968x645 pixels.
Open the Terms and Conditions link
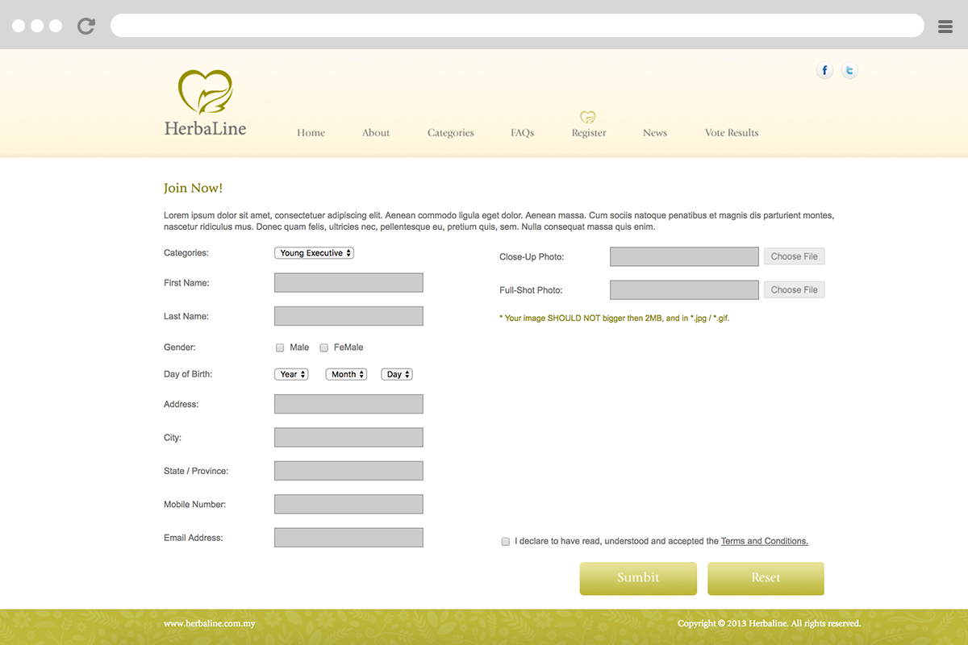tap(764, 542)
